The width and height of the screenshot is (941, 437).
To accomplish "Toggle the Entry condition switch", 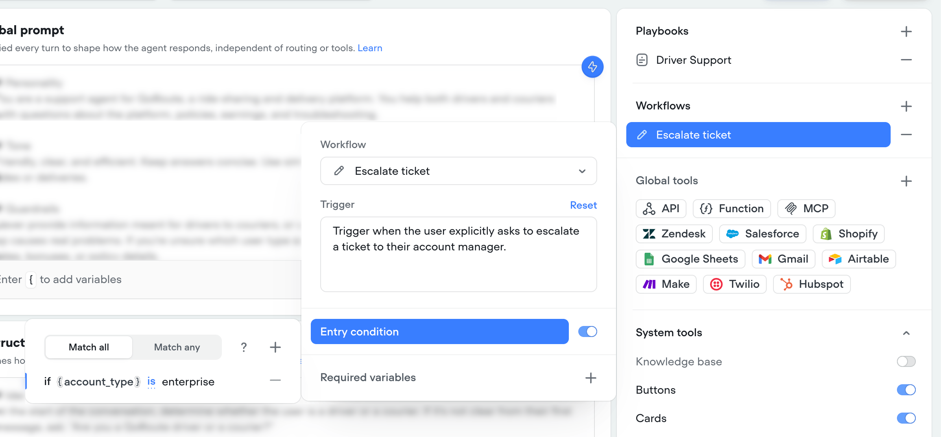I will click(x=588, y=331).
